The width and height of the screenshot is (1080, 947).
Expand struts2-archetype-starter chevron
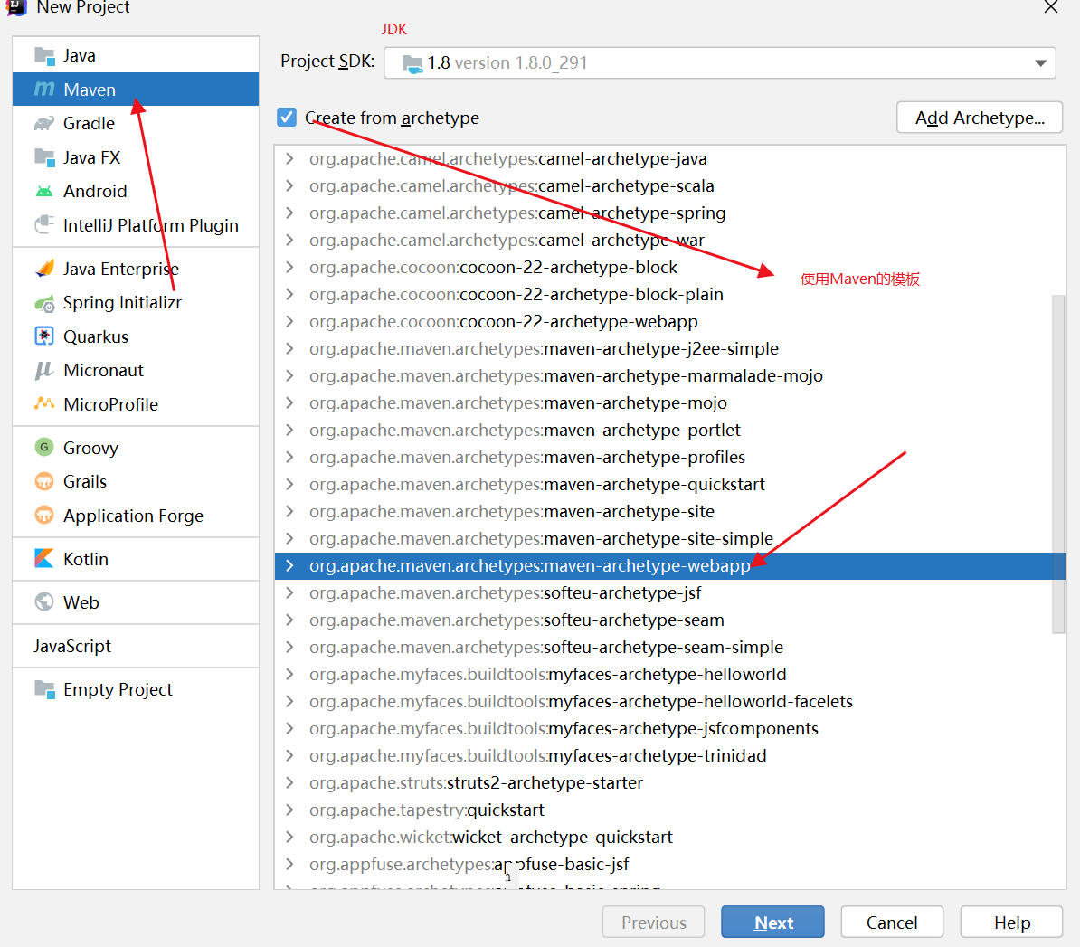click(x=290, y=783)
